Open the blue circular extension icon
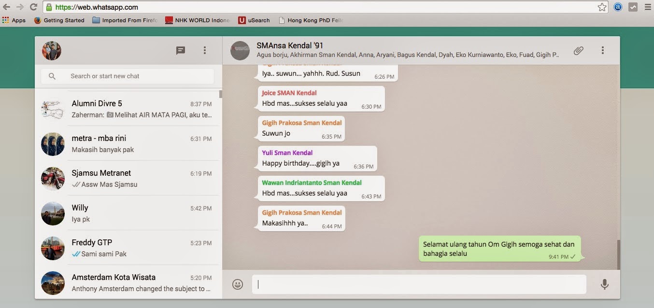This screenshot has width=654, height=308. point(618,7)
